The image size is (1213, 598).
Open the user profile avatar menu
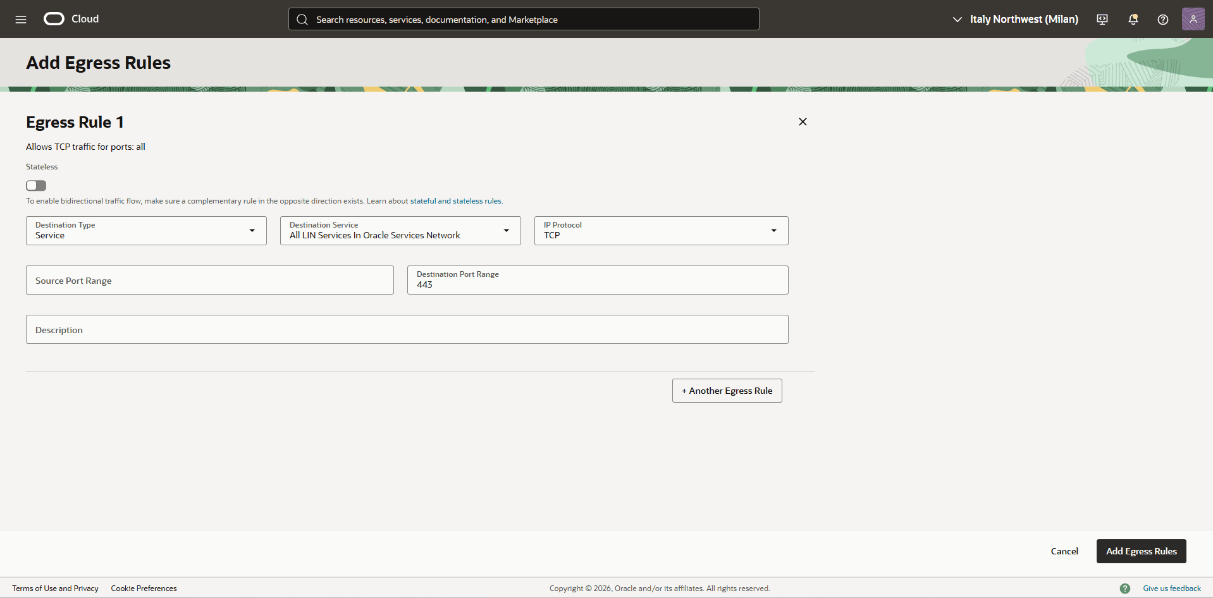point(1193,19)
